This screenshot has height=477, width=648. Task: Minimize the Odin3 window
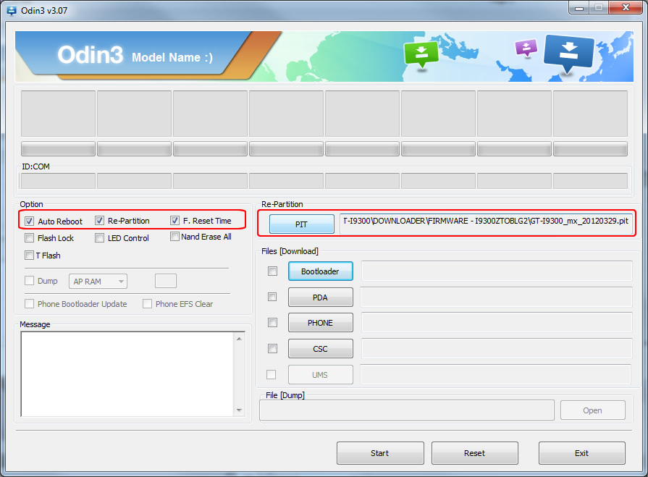click(579, 8)
